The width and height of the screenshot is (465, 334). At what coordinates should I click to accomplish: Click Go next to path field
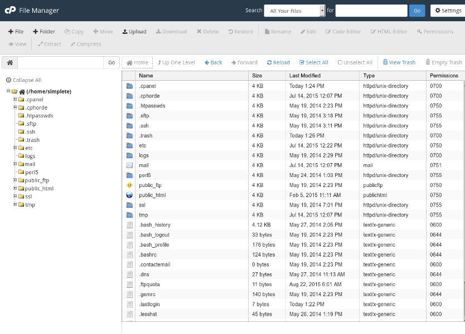click(112, 62)
